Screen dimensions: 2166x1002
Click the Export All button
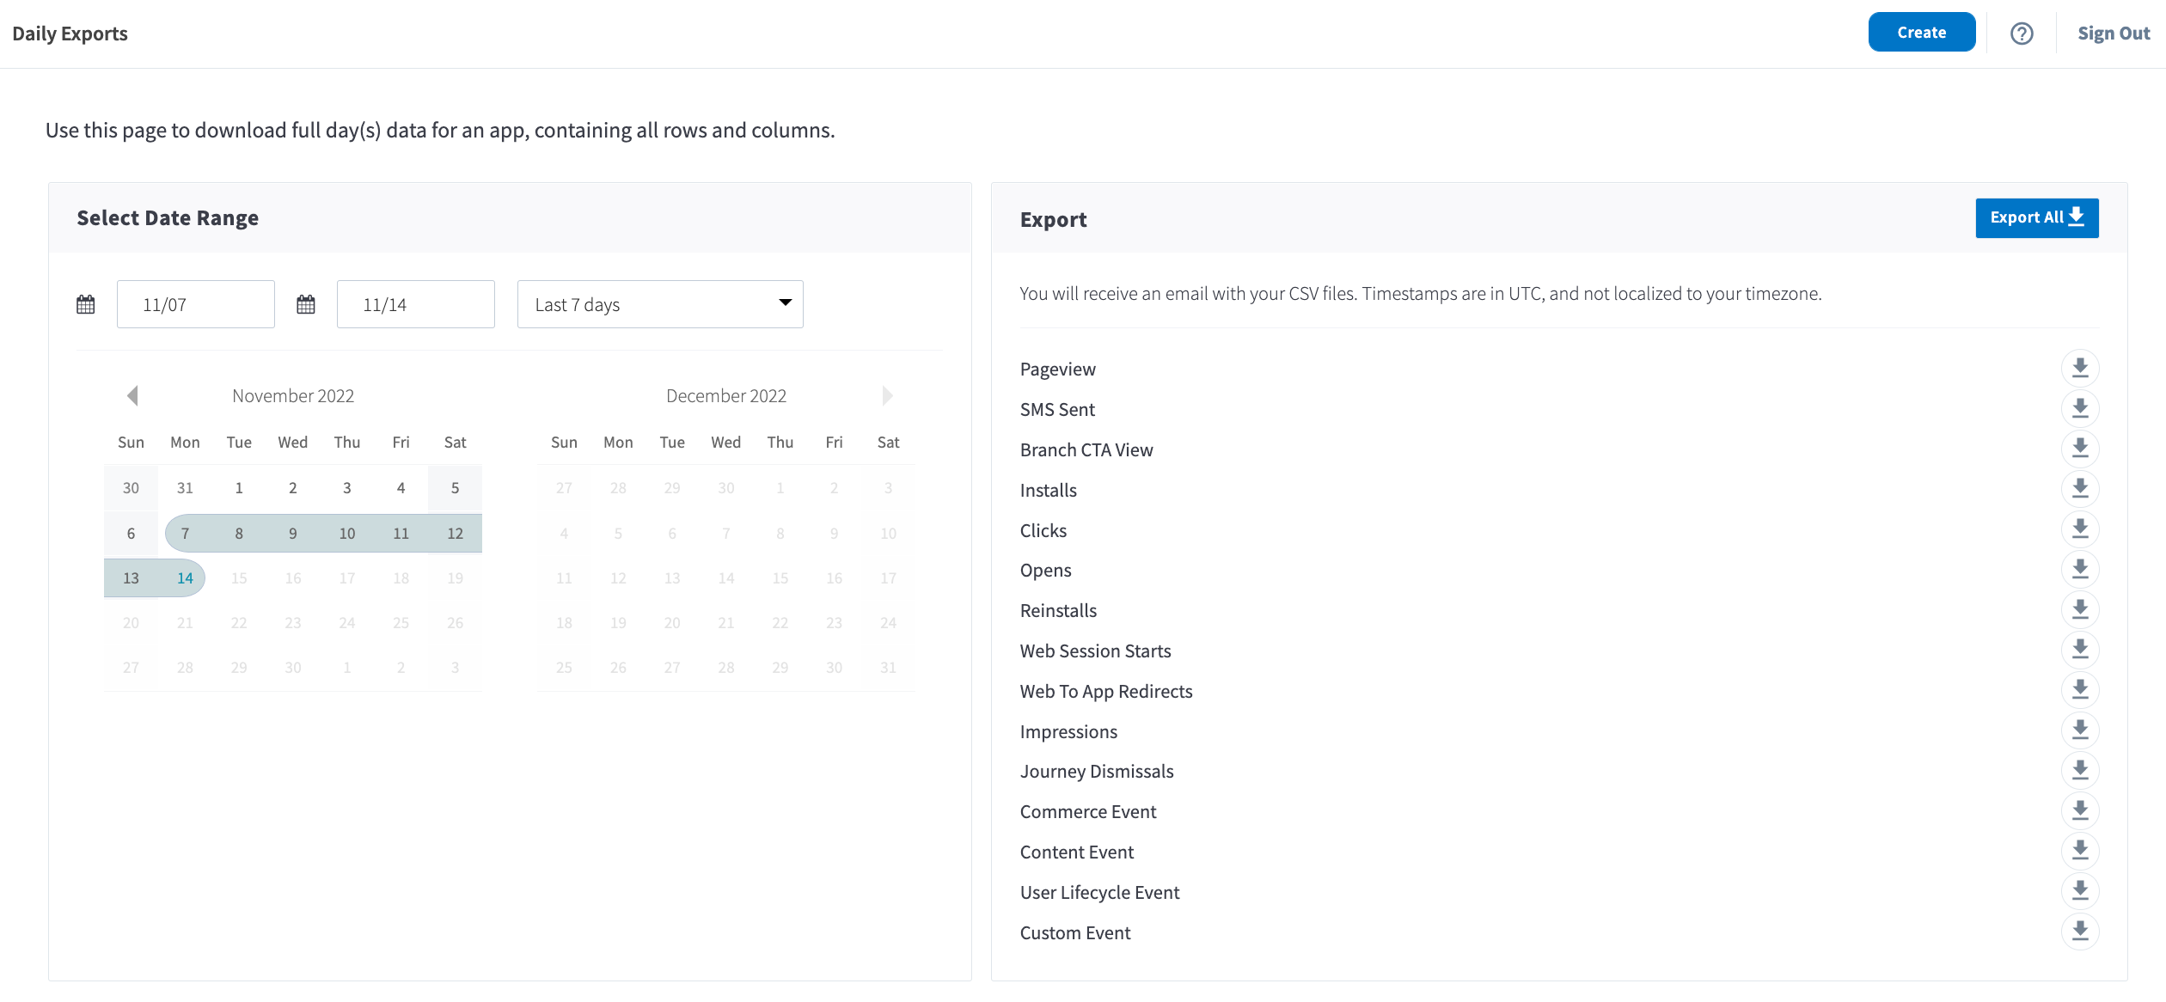pyautogui.click(x=2036, y=218)
